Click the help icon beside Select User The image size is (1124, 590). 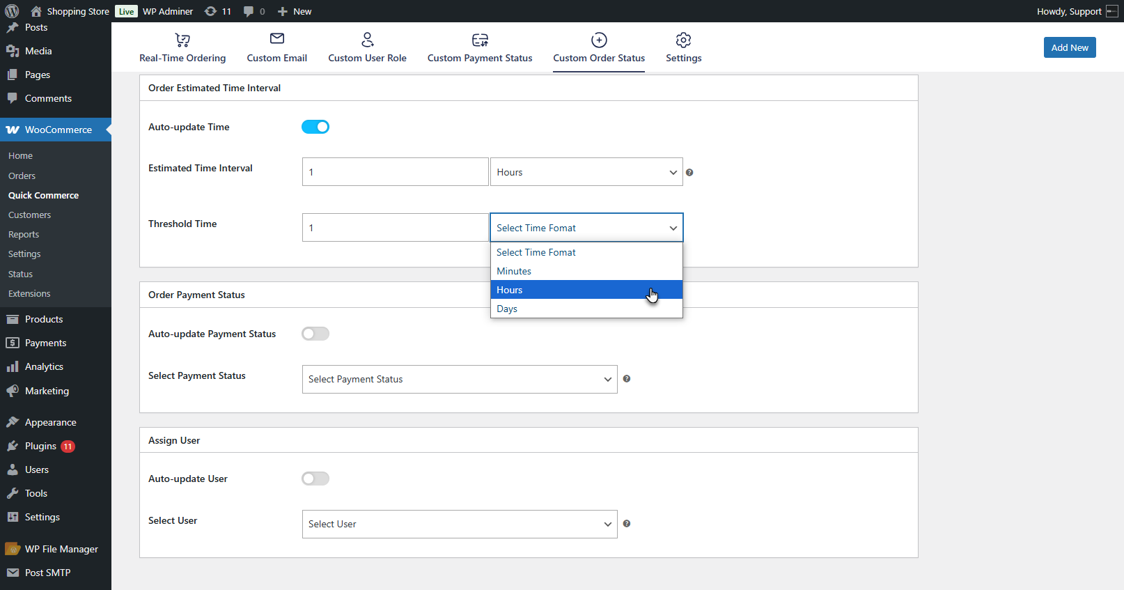pyautogui.click(x=627, y=524)
